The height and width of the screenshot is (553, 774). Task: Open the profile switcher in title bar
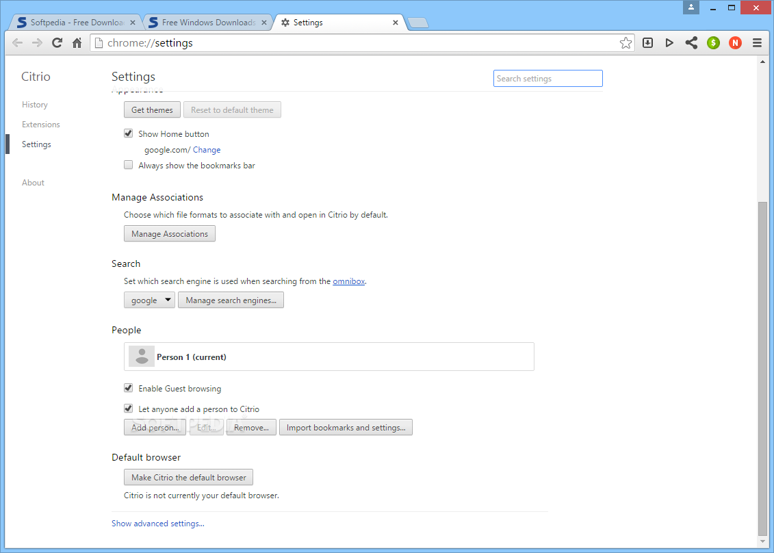691,8
